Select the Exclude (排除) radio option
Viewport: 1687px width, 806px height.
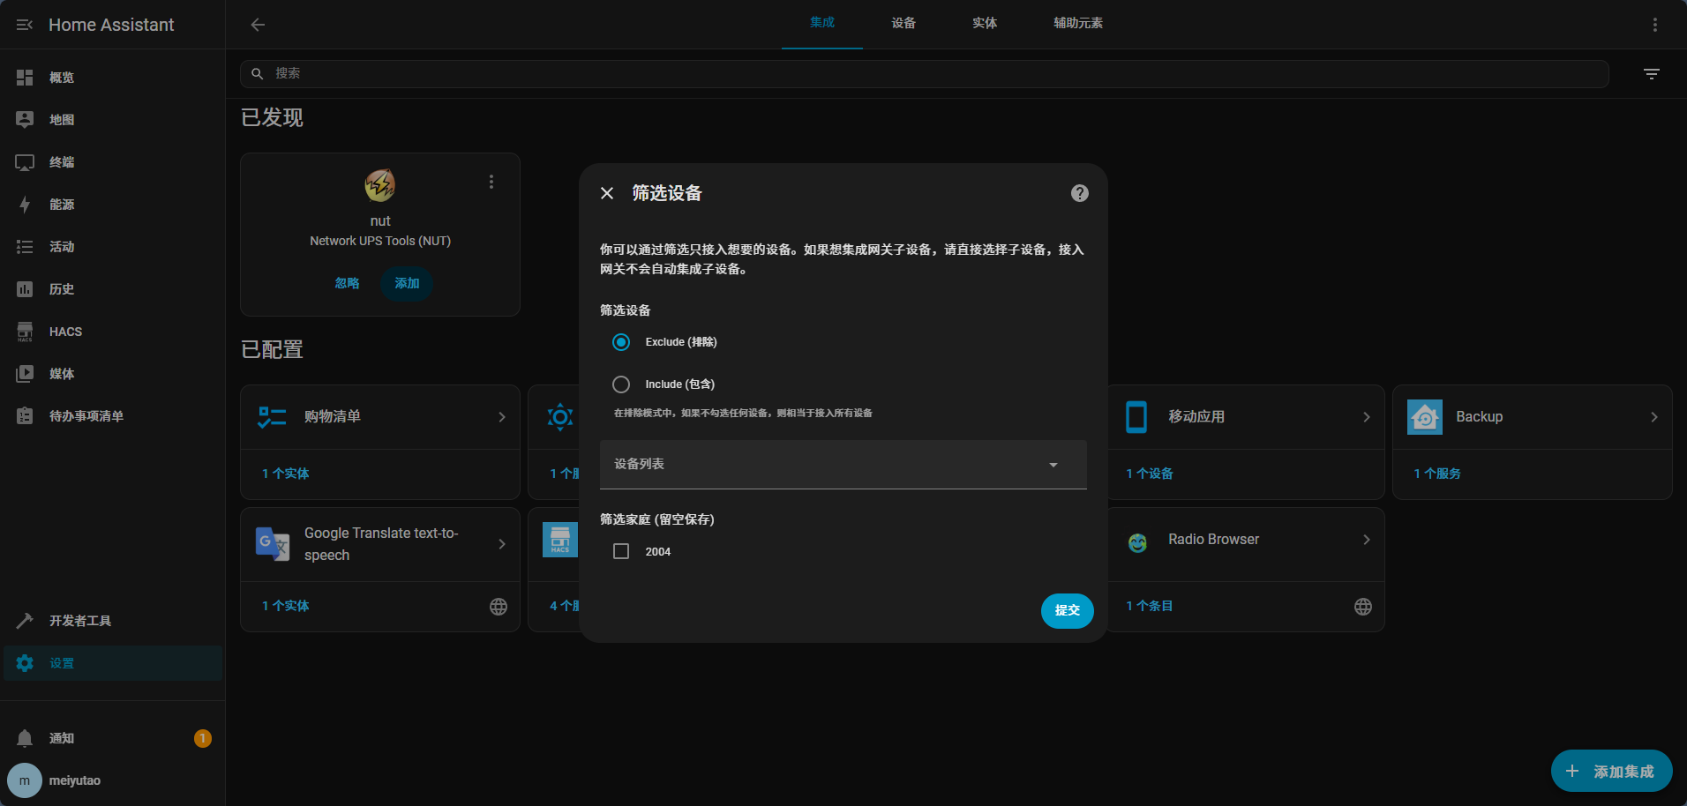pos(621,342)
